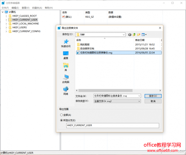Screen dimensions: 186x155
Task: Click the 保存(S) button
Action: tap(153, 96)
